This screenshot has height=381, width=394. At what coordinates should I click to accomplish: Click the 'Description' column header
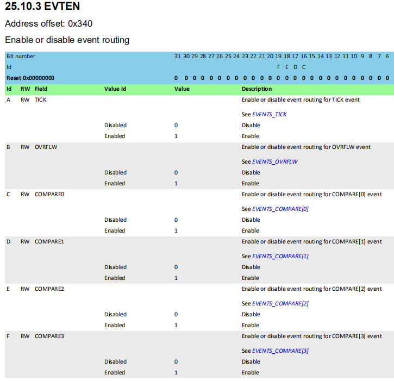tap(257, 89)
